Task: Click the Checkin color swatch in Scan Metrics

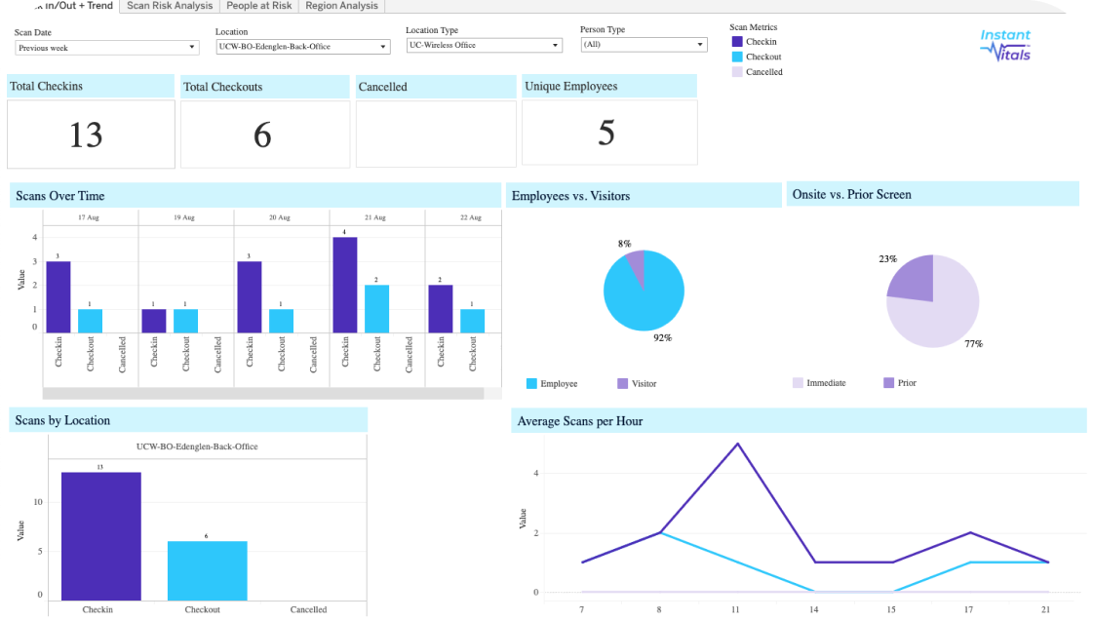Action: pyautogui.click(x=737, y=42)
